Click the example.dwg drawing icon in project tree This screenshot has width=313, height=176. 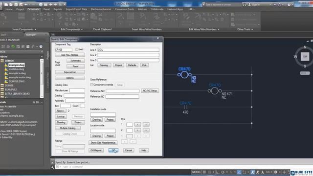tap(6, 65)
